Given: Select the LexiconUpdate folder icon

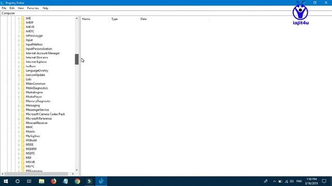Looking at the screenshot, I should tap(23, 75).
